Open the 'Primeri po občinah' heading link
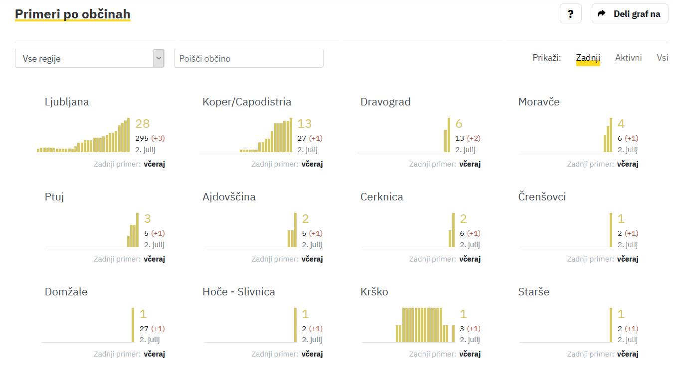Image resolution: width=673 pixels, height=366 pixels. tap(72, 14)
